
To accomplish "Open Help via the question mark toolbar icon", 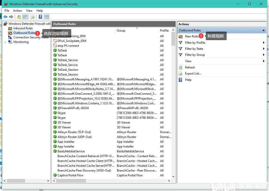I will (40, 17).
